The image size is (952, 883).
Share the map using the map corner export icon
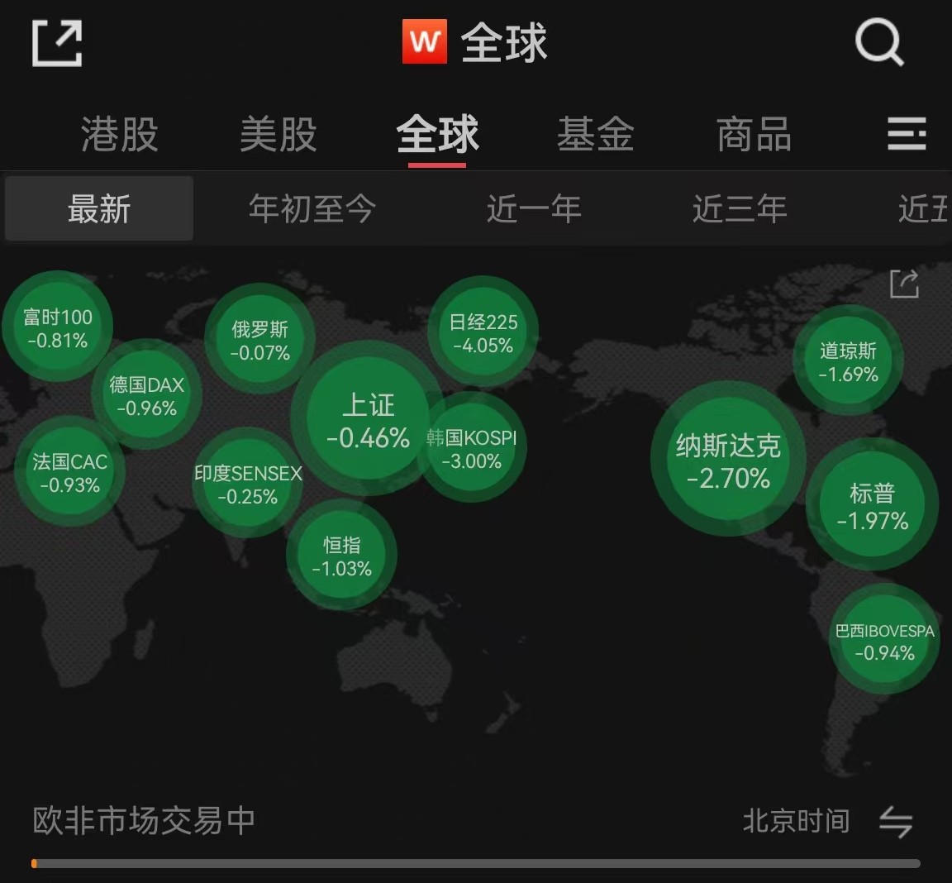(x=904, y=284)
